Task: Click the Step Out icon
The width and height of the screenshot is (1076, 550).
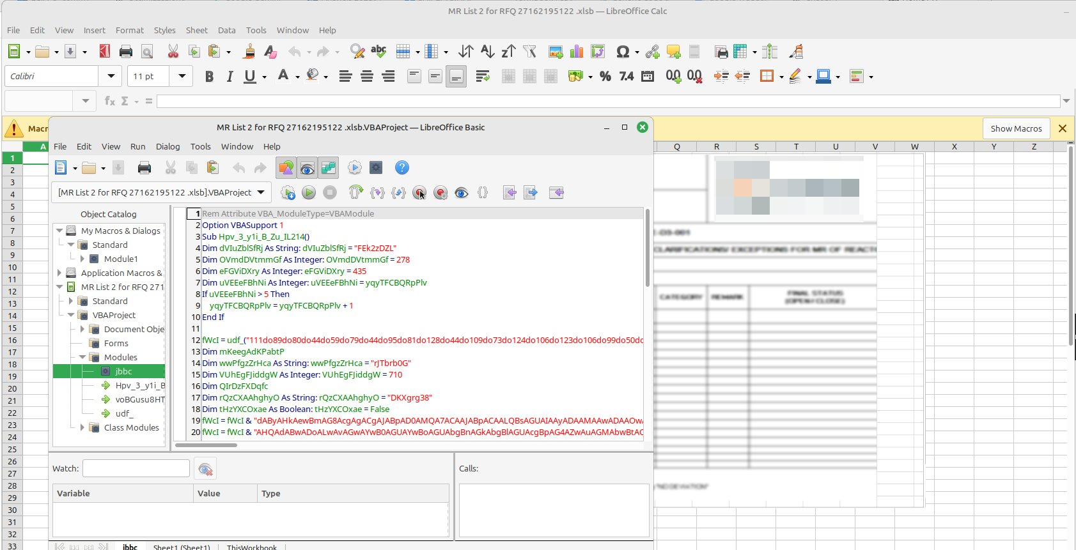Action: pyautogui.click(x=398, y=192)
